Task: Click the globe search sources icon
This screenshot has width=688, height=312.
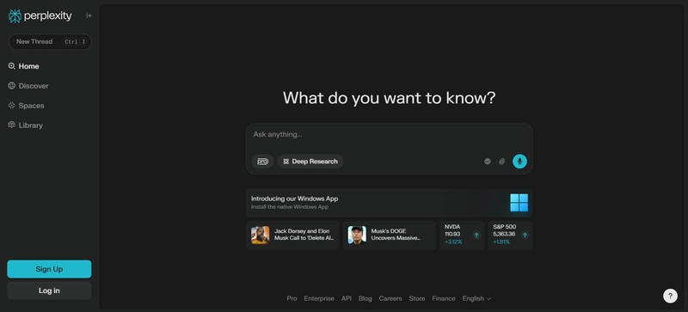Action: coord(487,162)
